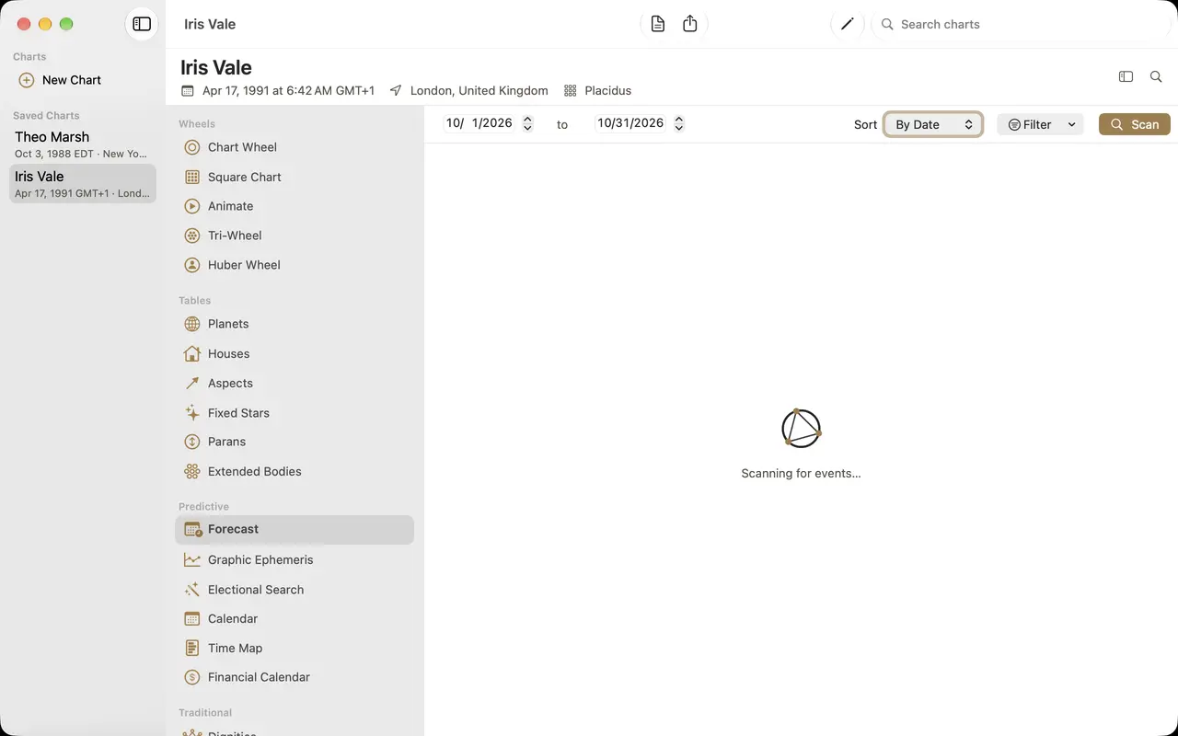Screen dimensions: 1178x736
Task: Toggle the sidebar visibility button
Action: coord(142,24)
